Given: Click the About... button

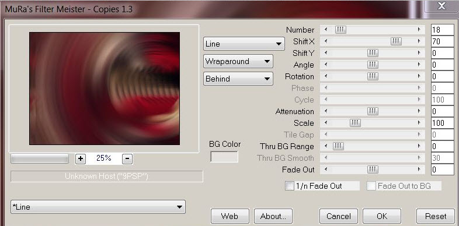Looking at the screenshot, I should pos(273,216).
